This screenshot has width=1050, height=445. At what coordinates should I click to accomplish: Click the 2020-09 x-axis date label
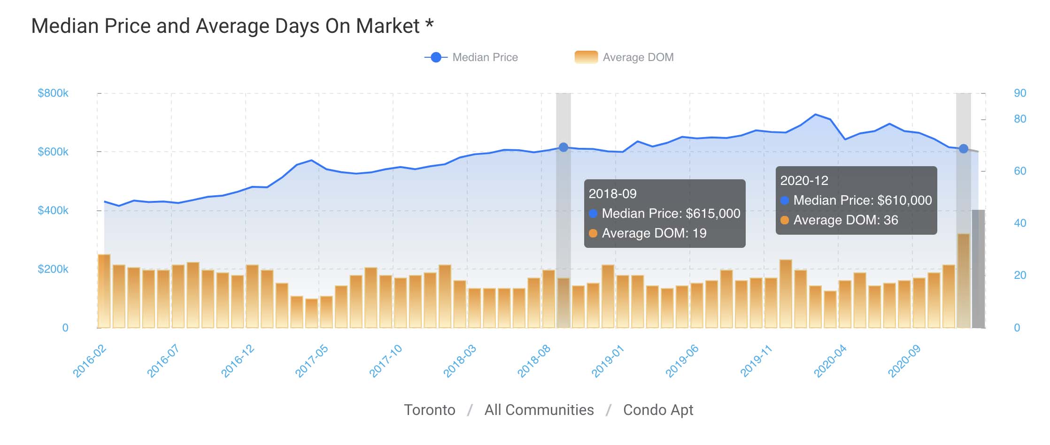click(x=904, y=361)
